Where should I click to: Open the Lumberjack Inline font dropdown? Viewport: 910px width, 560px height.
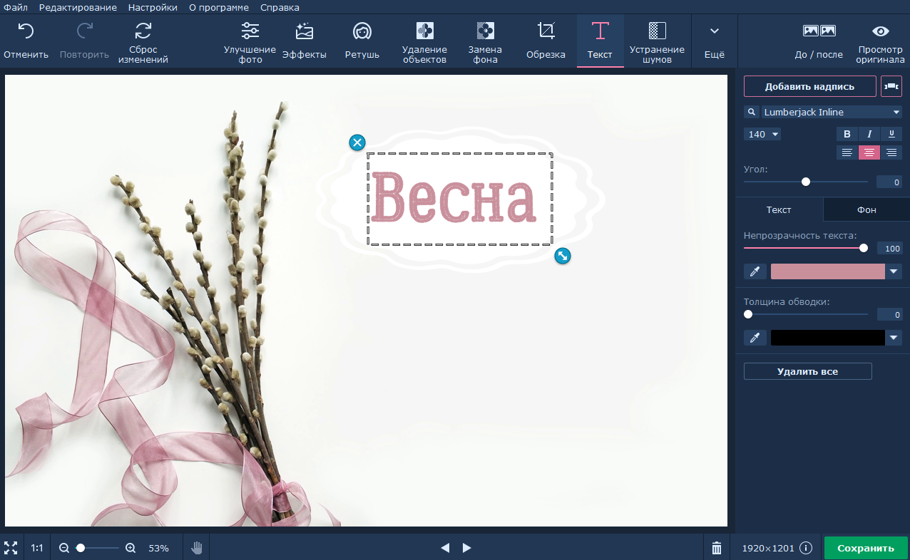click(x=832, y=112)
